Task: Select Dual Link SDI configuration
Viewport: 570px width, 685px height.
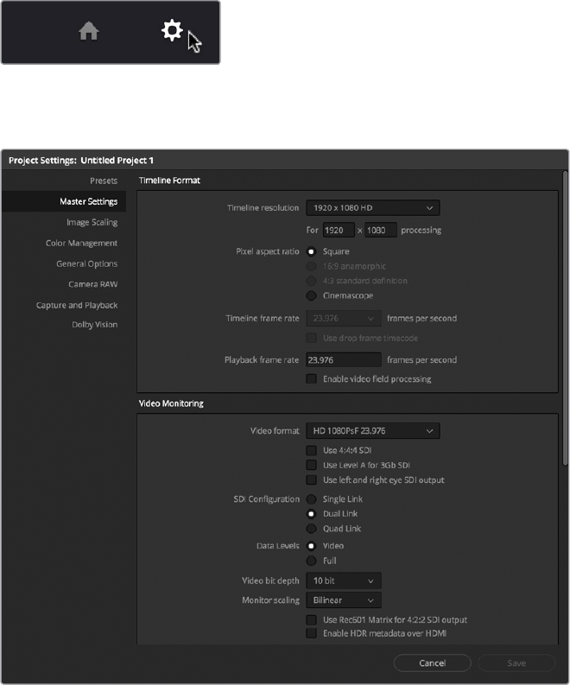Action: [311, 514]
